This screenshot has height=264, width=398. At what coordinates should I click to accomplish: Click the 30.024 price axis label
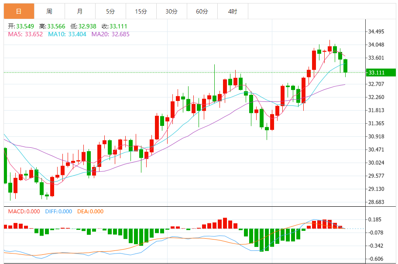coord(376,163)
